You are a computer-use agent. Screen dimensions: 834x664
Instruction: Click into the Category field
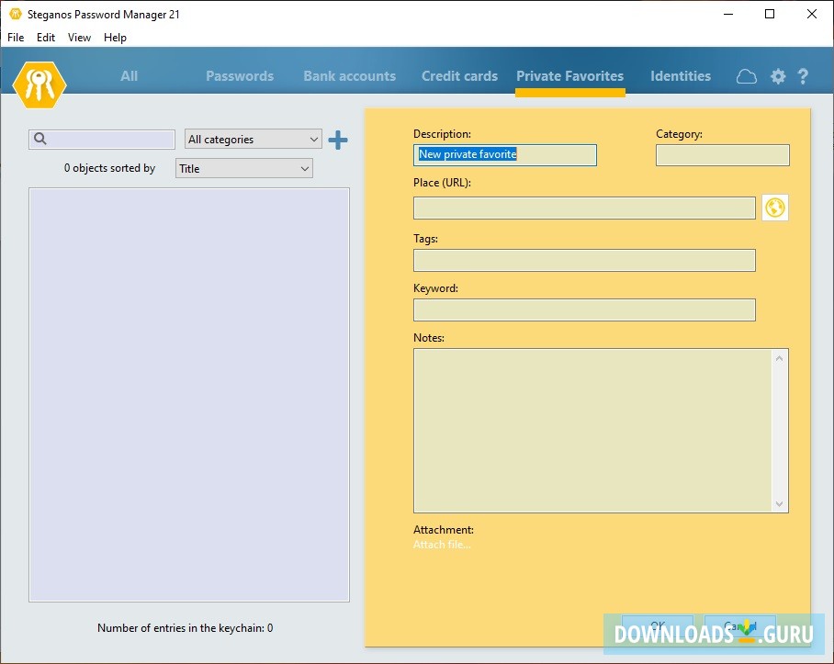[722, 155]
